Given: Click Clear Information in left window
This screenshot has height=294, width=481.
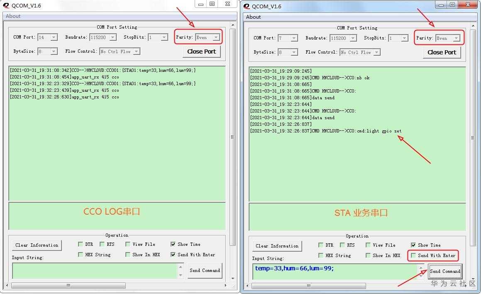Looking at the screenshot, I should point(37,245).
